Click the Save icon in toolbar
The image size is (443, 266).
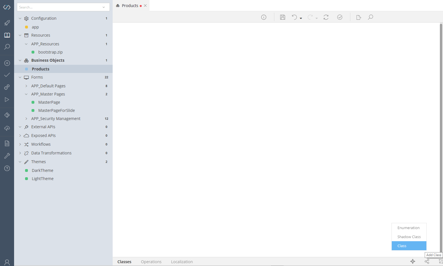282,17
